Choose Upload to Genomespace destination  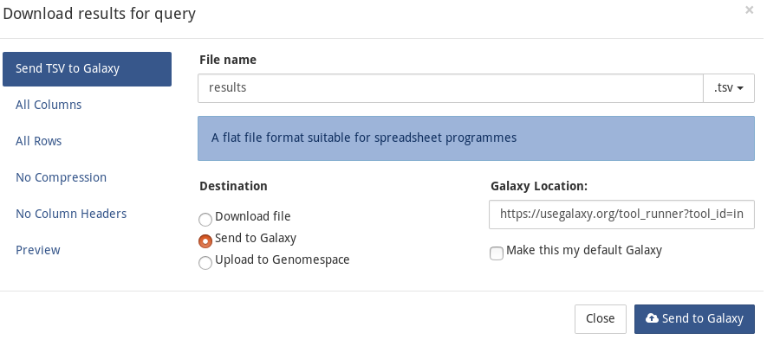205,263
